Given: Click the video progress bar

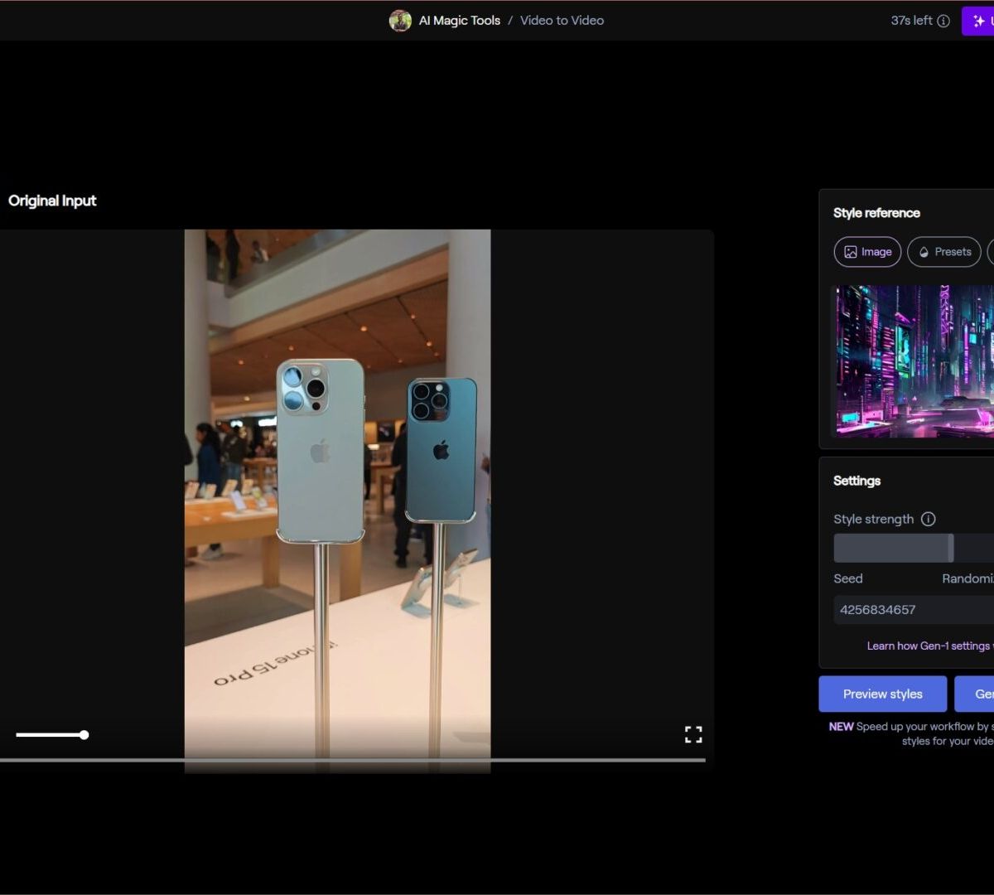Looking at the screenshot, I should point(353,760).
